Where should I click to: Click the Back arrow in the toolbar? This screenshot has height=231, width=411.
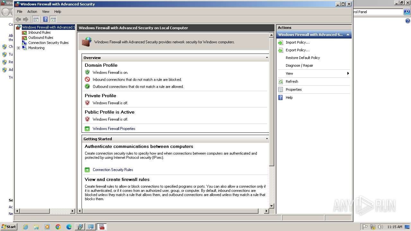[18, 19]
